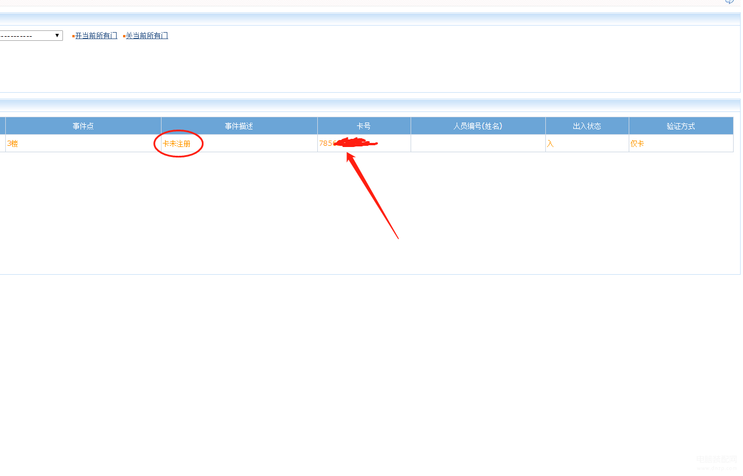Click the 卡号 column header
This screenshot has width=743, height=476.
click(364, 126)
